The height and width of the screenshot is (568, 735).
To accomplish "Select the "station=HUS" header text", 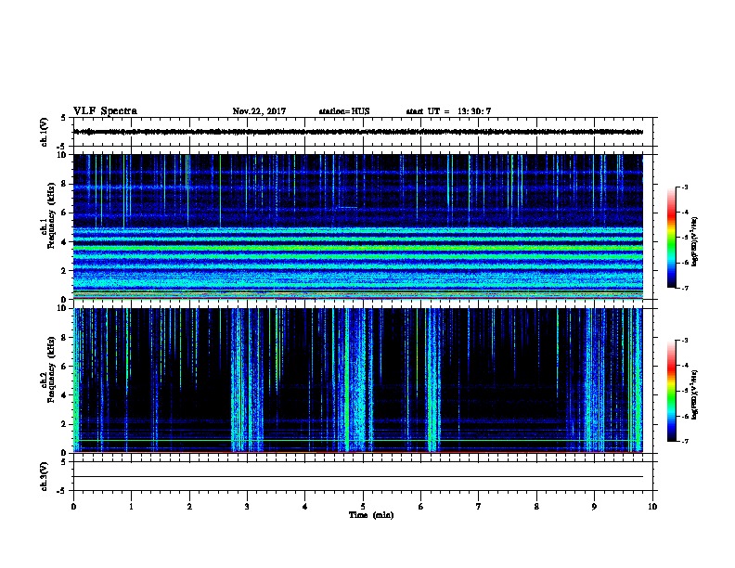I will pos(344,111).
